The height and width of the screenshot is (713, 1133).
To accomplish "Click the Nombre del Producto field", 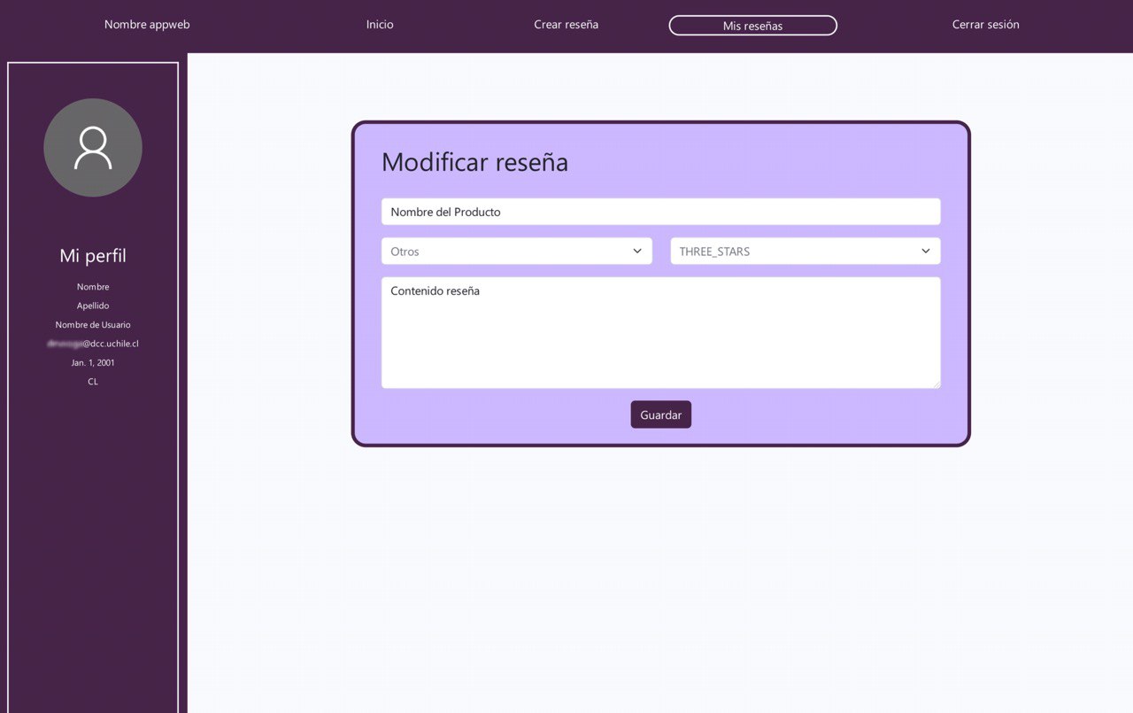I will [660, 212].
